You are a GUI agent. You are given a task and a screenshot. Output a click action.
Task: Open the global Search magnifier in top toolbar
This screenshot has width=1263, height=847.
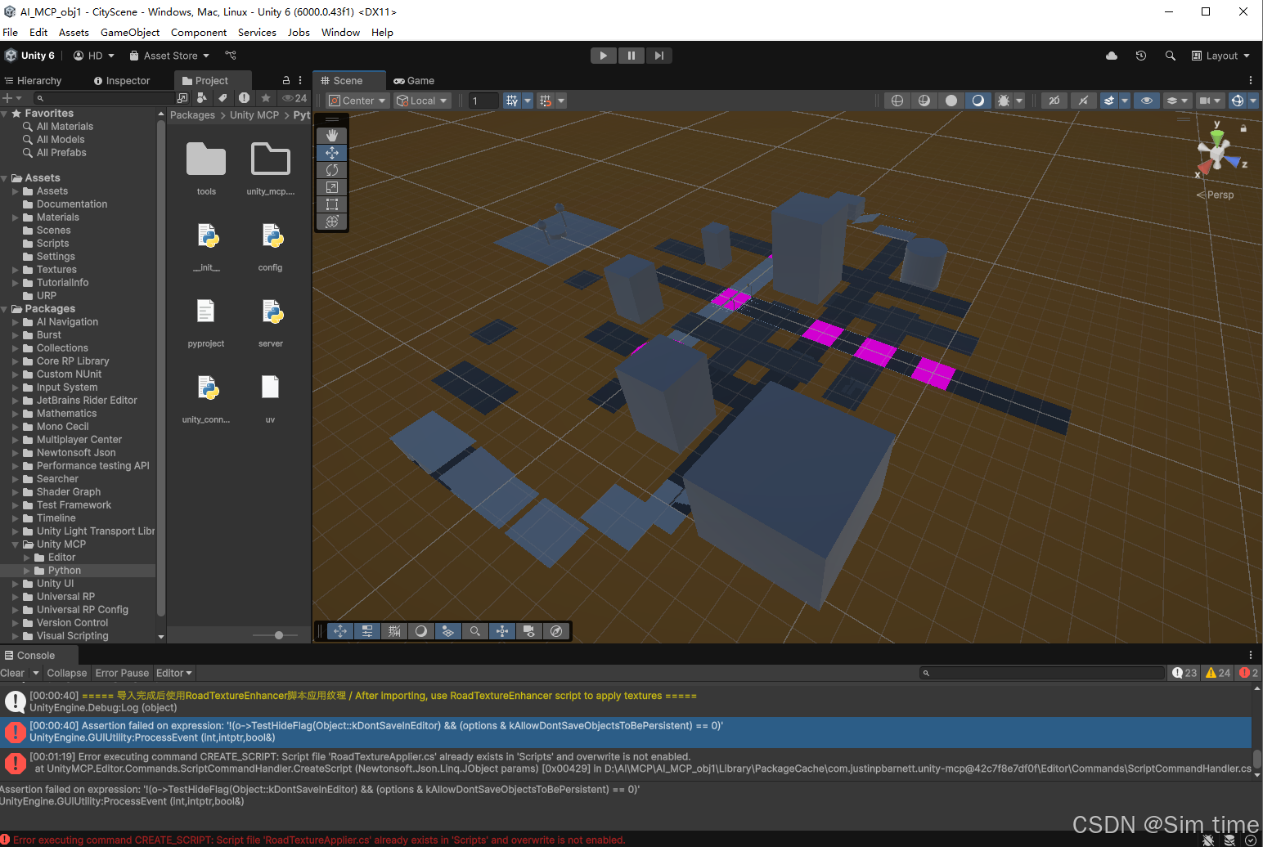coord(1171,56)
